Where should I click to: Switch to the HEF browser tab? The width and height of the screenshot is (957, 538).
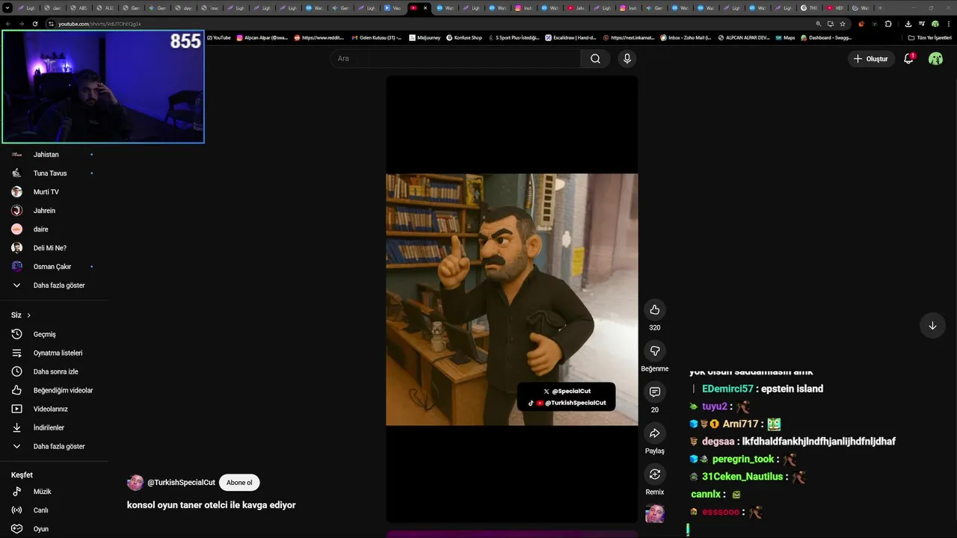(x=835, y=7)
